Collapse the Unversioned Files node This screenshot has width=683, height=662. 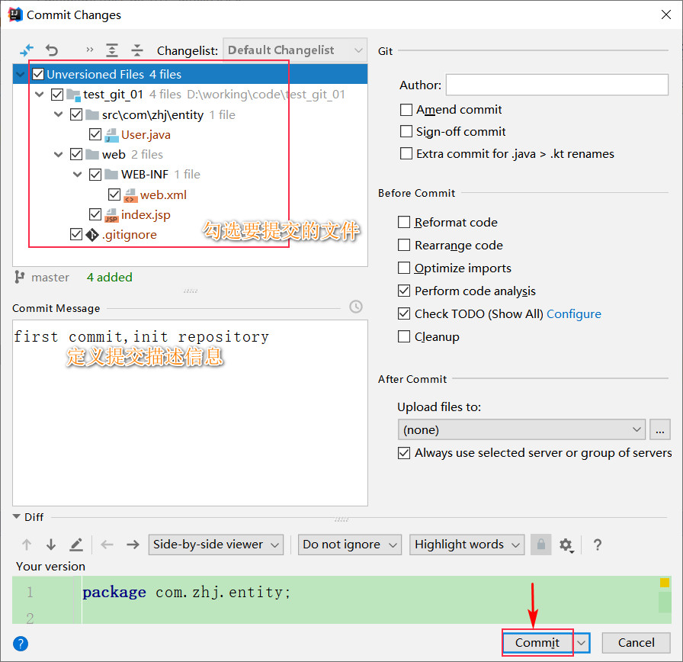[20, 75]
